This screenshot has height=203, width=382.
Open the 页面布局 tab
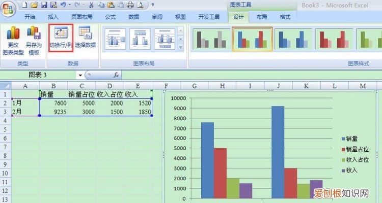[x=81, y=17]
